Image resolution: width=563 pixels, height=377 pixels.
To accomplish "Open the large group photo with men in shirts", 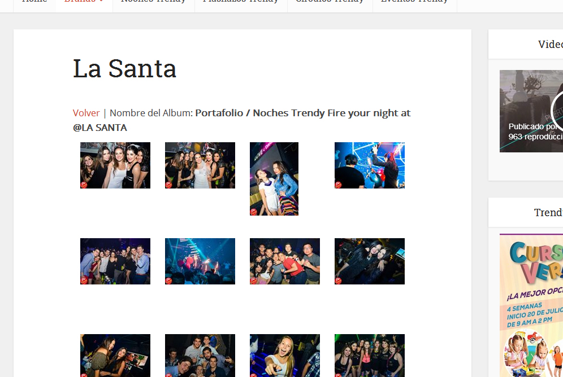I will 115,261.
